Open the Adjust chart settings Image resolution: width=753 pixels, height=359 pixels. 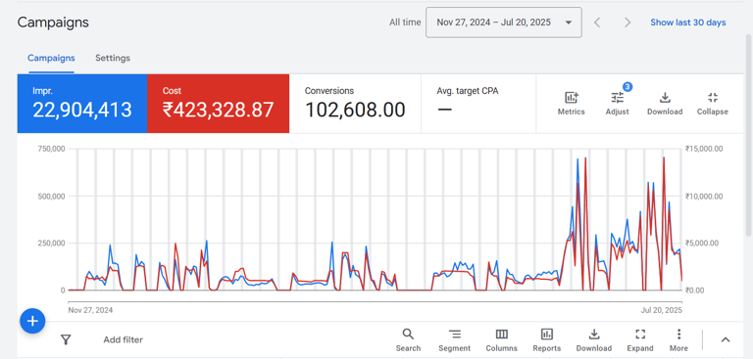tap(617, 104)
